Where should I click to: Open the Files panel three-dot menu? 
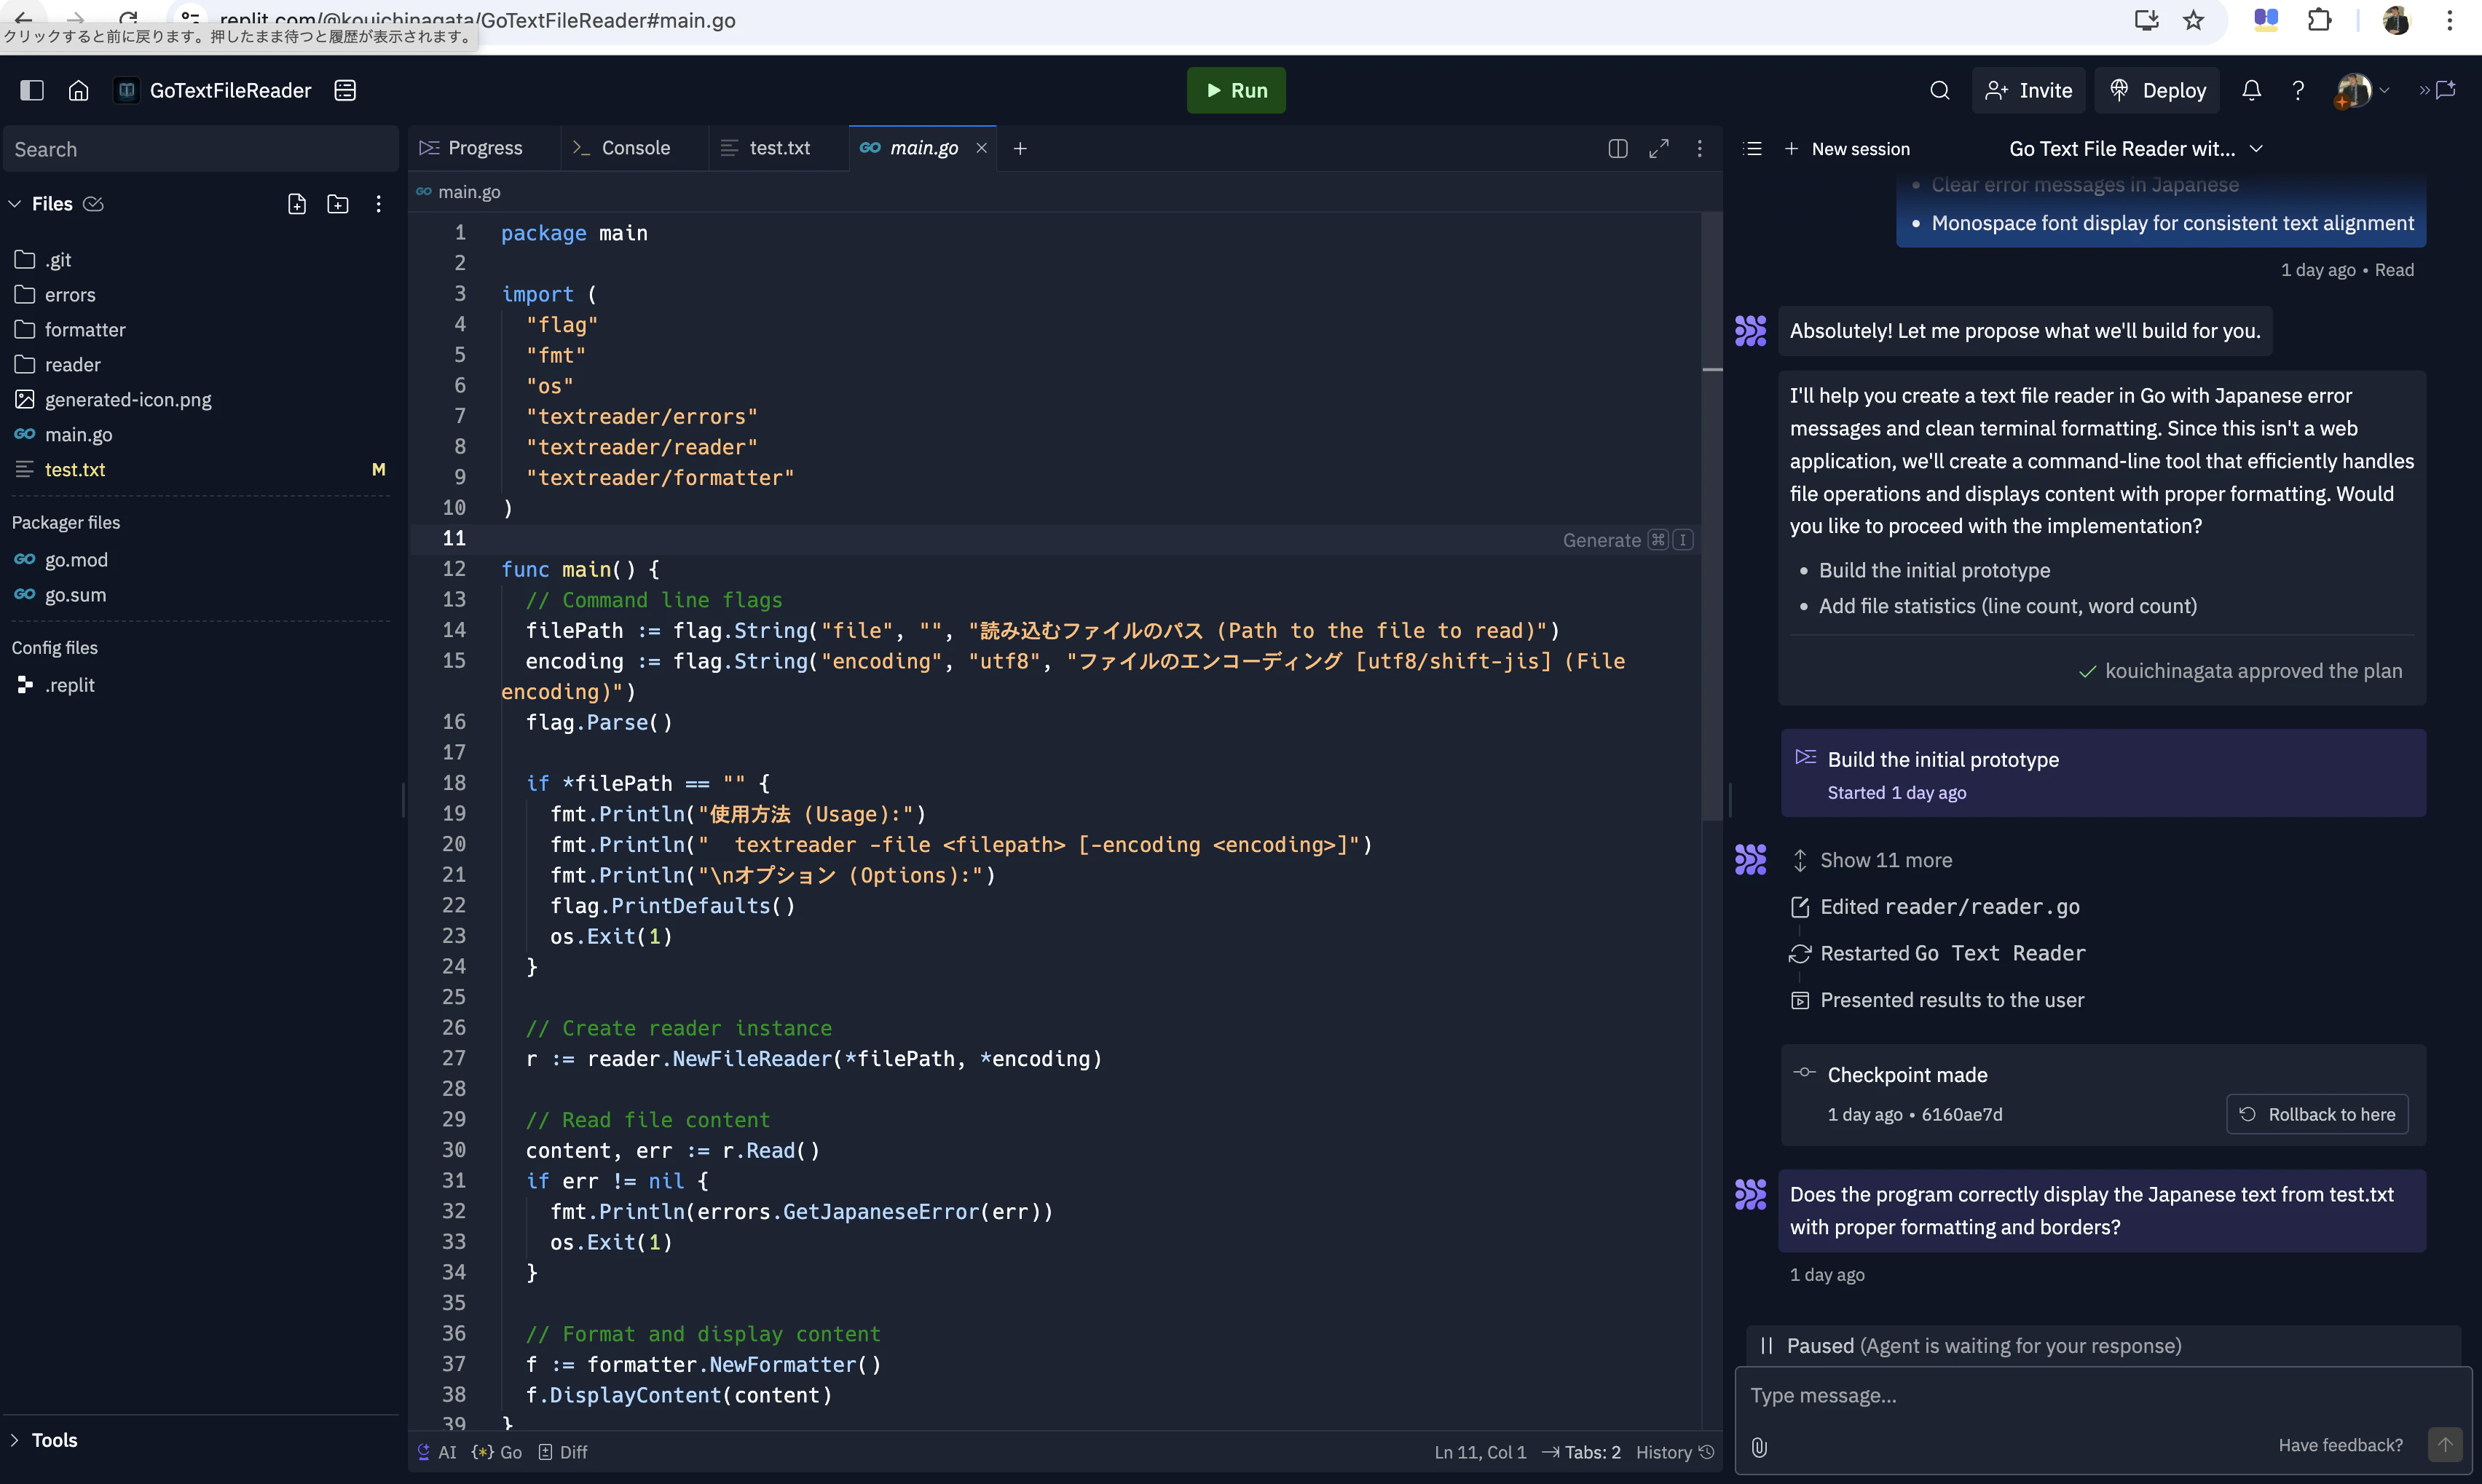[x=378, y=204]
